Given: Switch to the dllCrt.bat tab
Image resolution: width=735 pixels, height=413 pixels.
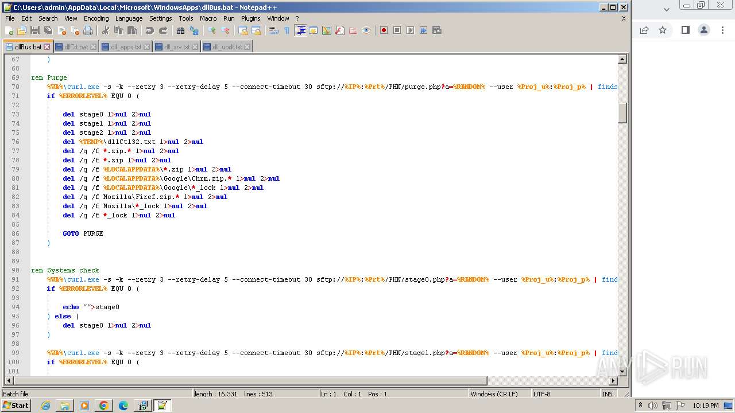Looking at the screenshot, I should 76,47.
